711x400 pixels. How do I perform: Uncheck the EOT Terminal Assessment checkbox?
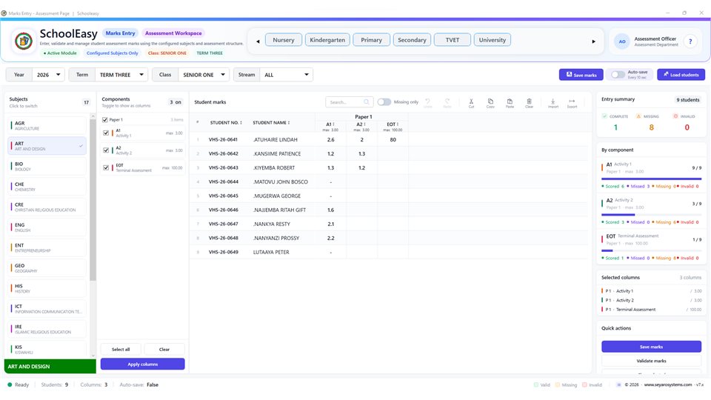click(x=106, y=167)
